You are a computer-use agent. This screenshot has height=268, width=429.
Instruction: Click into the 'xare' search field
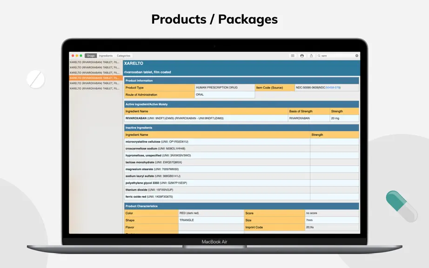[x=338, y=55]
